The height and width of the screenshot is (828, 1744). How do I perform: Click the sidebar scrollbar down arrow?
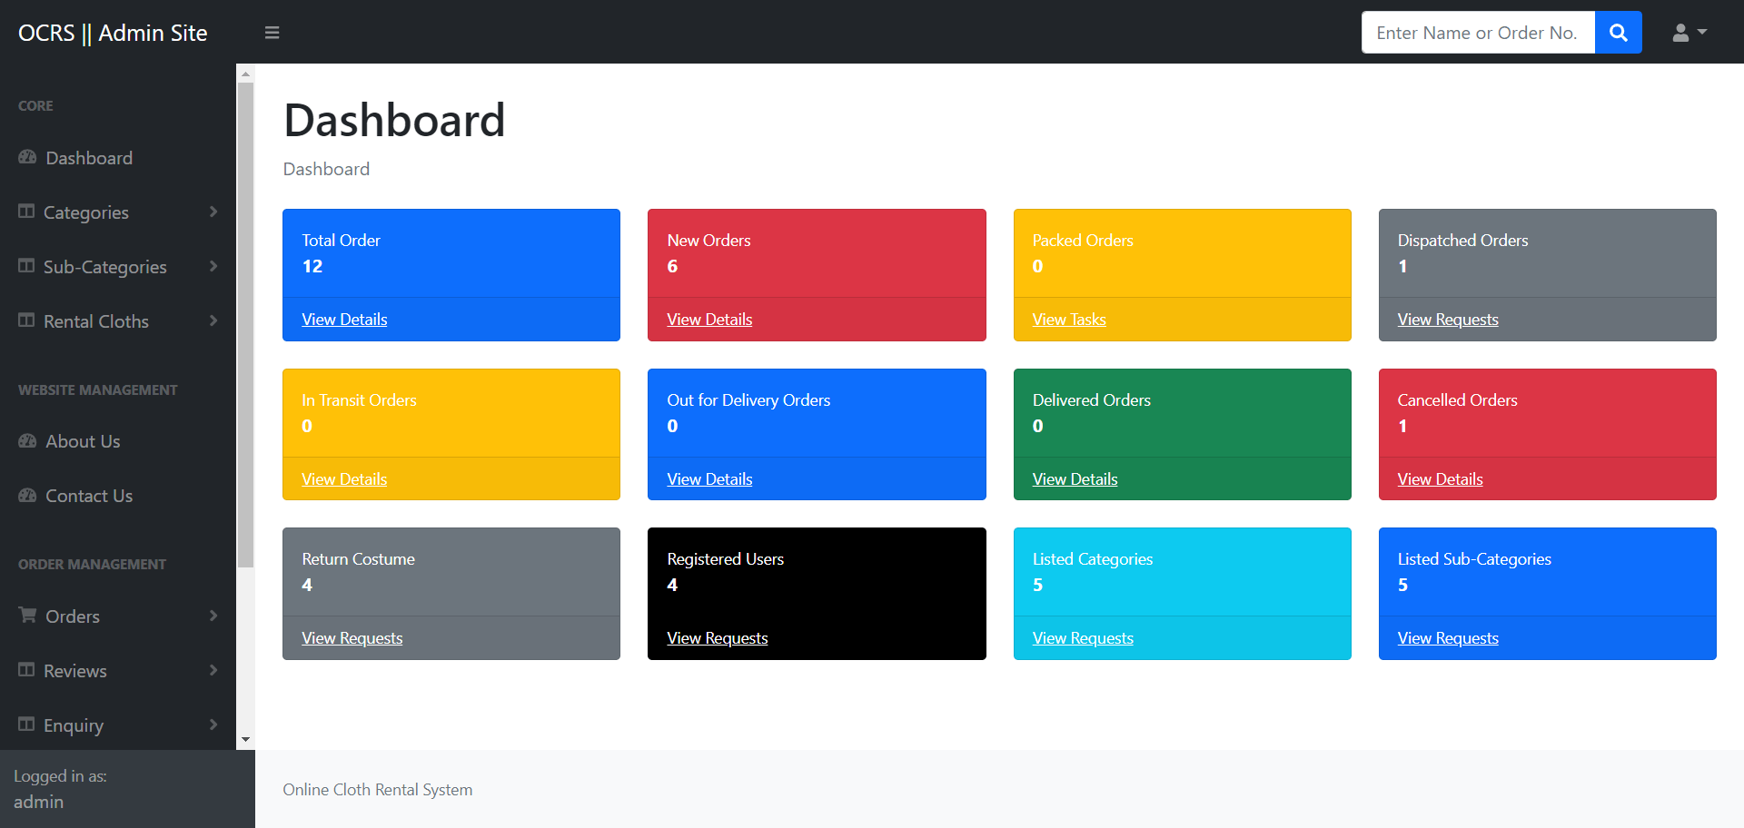[245, 740]
